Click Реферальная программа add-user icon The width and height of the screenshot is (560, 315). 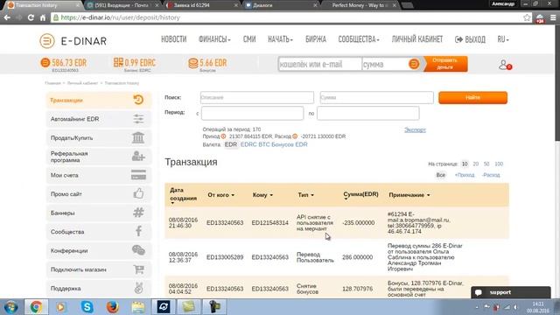138,156
